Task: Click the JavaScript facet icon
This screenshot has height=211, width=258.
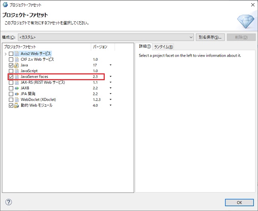Action: (x=17, y=71)
